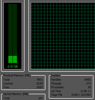This screenshot has width=95, height=100.
Task: Click the Up Time value 0:49:11
Action: [86, 91]
